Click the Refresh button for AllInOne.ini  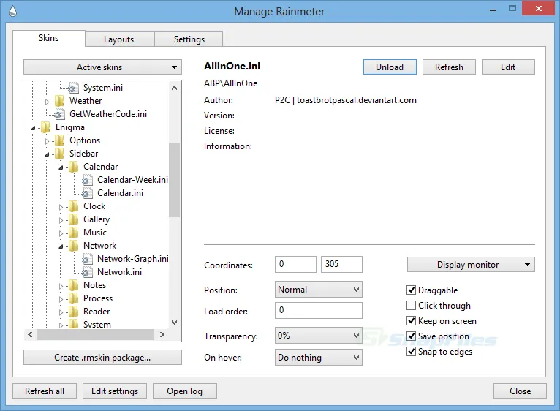[x=449, y=67]
